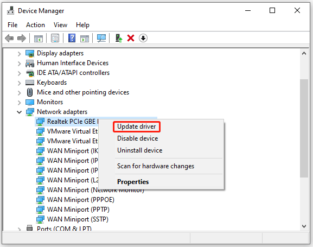Expand the Monitors category
313x247 pixels.
point(19,103)
